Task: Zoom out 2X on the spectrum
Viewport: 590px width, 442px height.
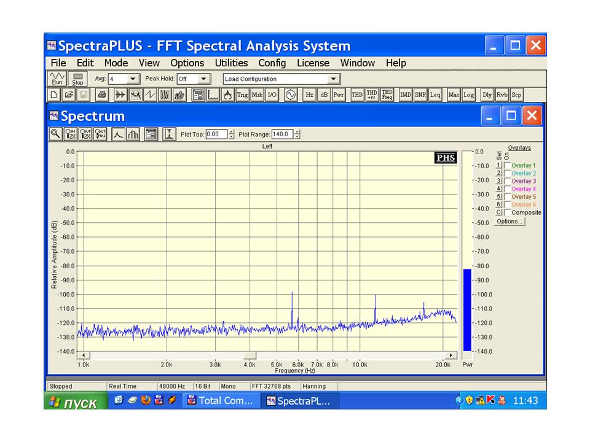Action: [85, 134]
